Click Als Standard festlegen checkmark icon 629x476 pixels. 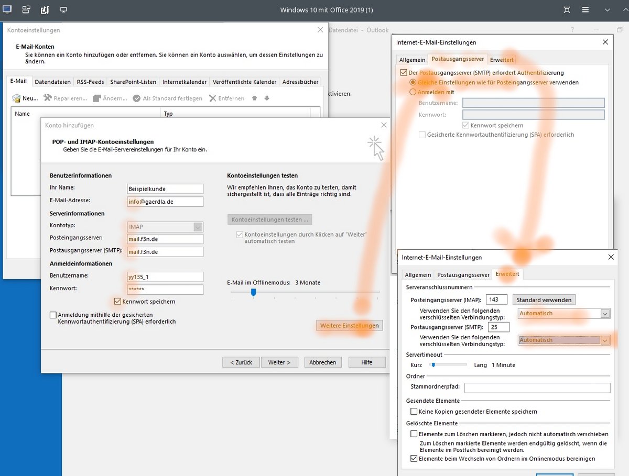tap(136, 98)
